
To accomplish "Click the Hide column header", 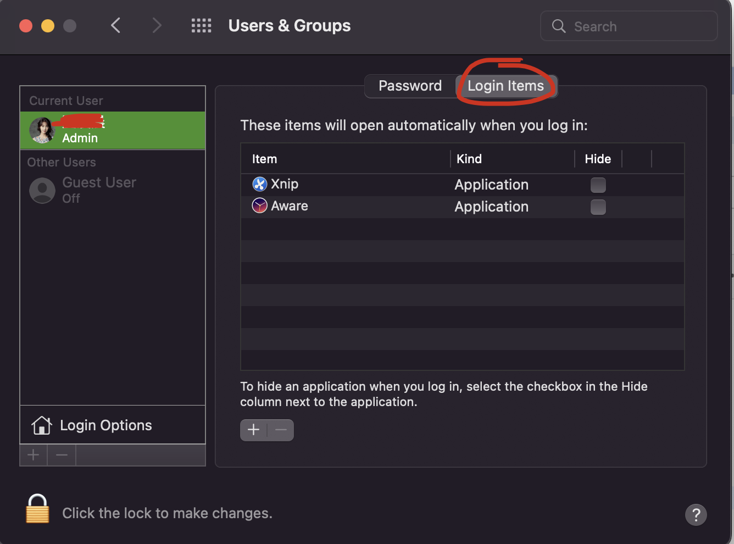I will (598, 159).
